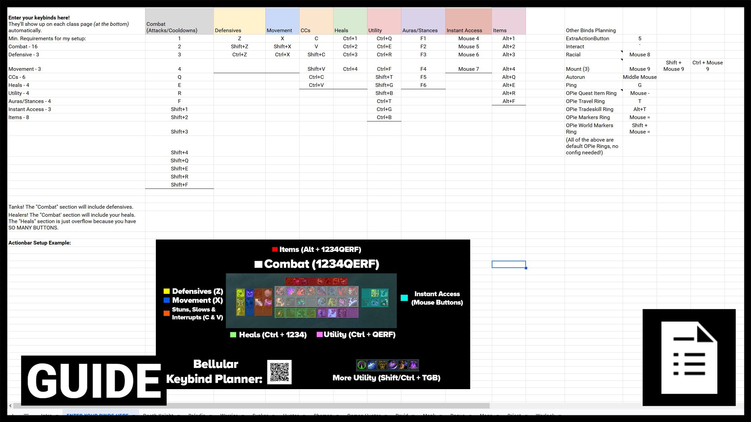Image resolution: width=751 pixels, height=422 pixels.
Task: Click the orange Stuns legend square
Action: tap(167, 313)
